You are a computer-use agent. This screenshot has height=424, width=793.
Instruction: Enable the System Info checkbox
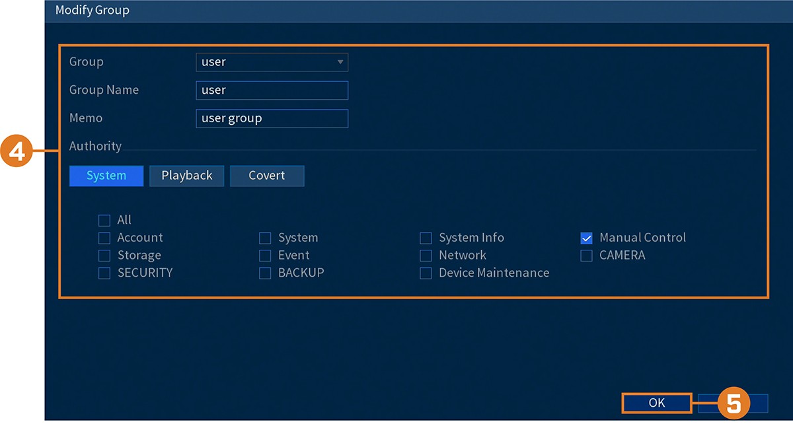click(x=426, y=238)
